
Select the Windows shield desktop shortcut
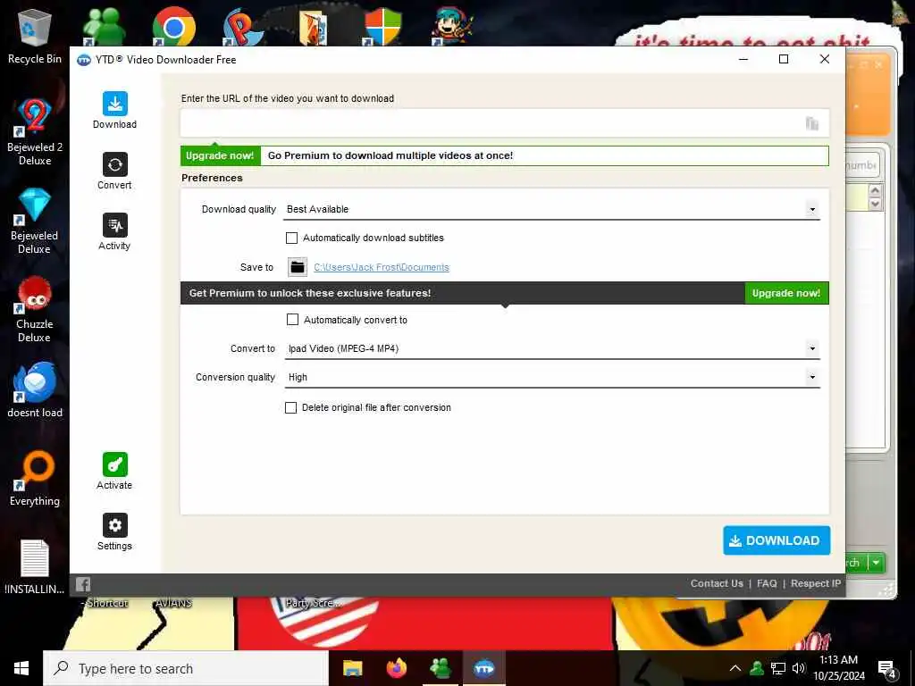click(x=382, y=26)
